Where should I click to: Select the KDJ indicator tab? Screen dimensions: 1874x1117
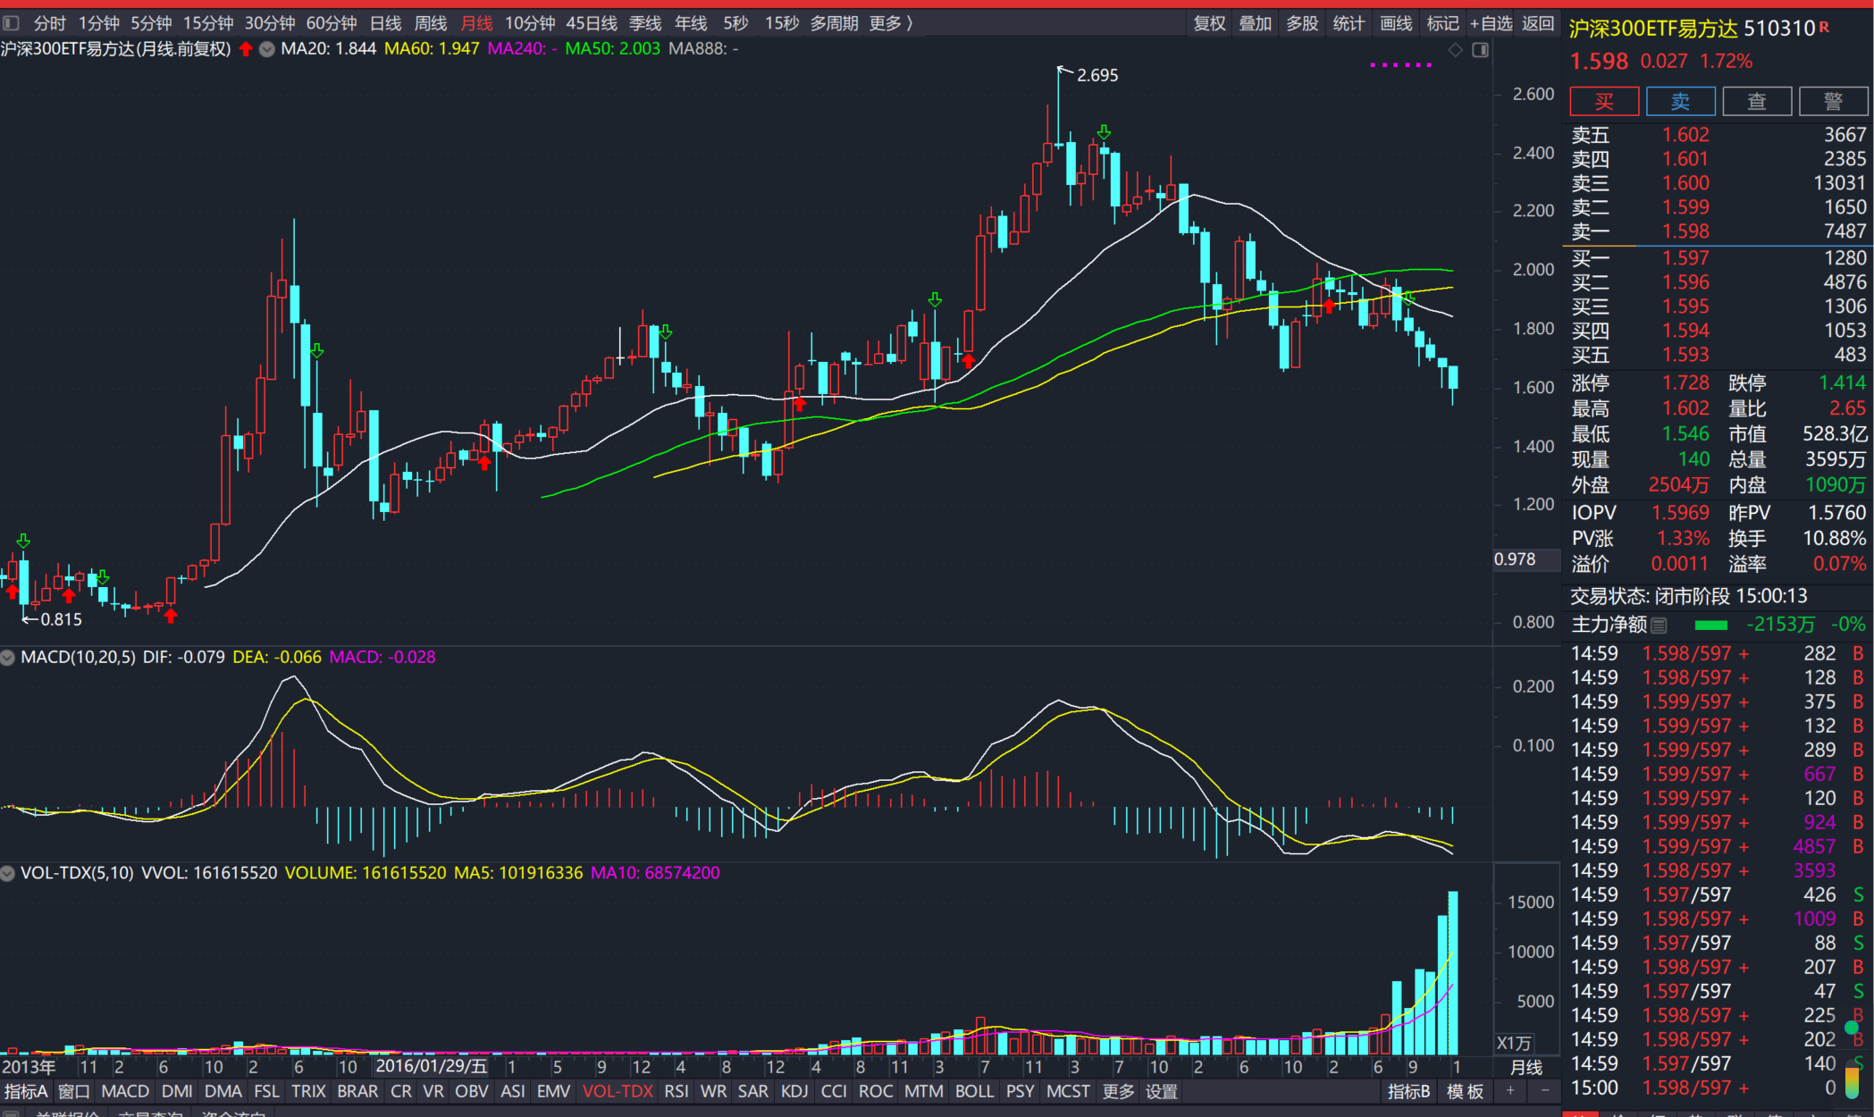794,1091
